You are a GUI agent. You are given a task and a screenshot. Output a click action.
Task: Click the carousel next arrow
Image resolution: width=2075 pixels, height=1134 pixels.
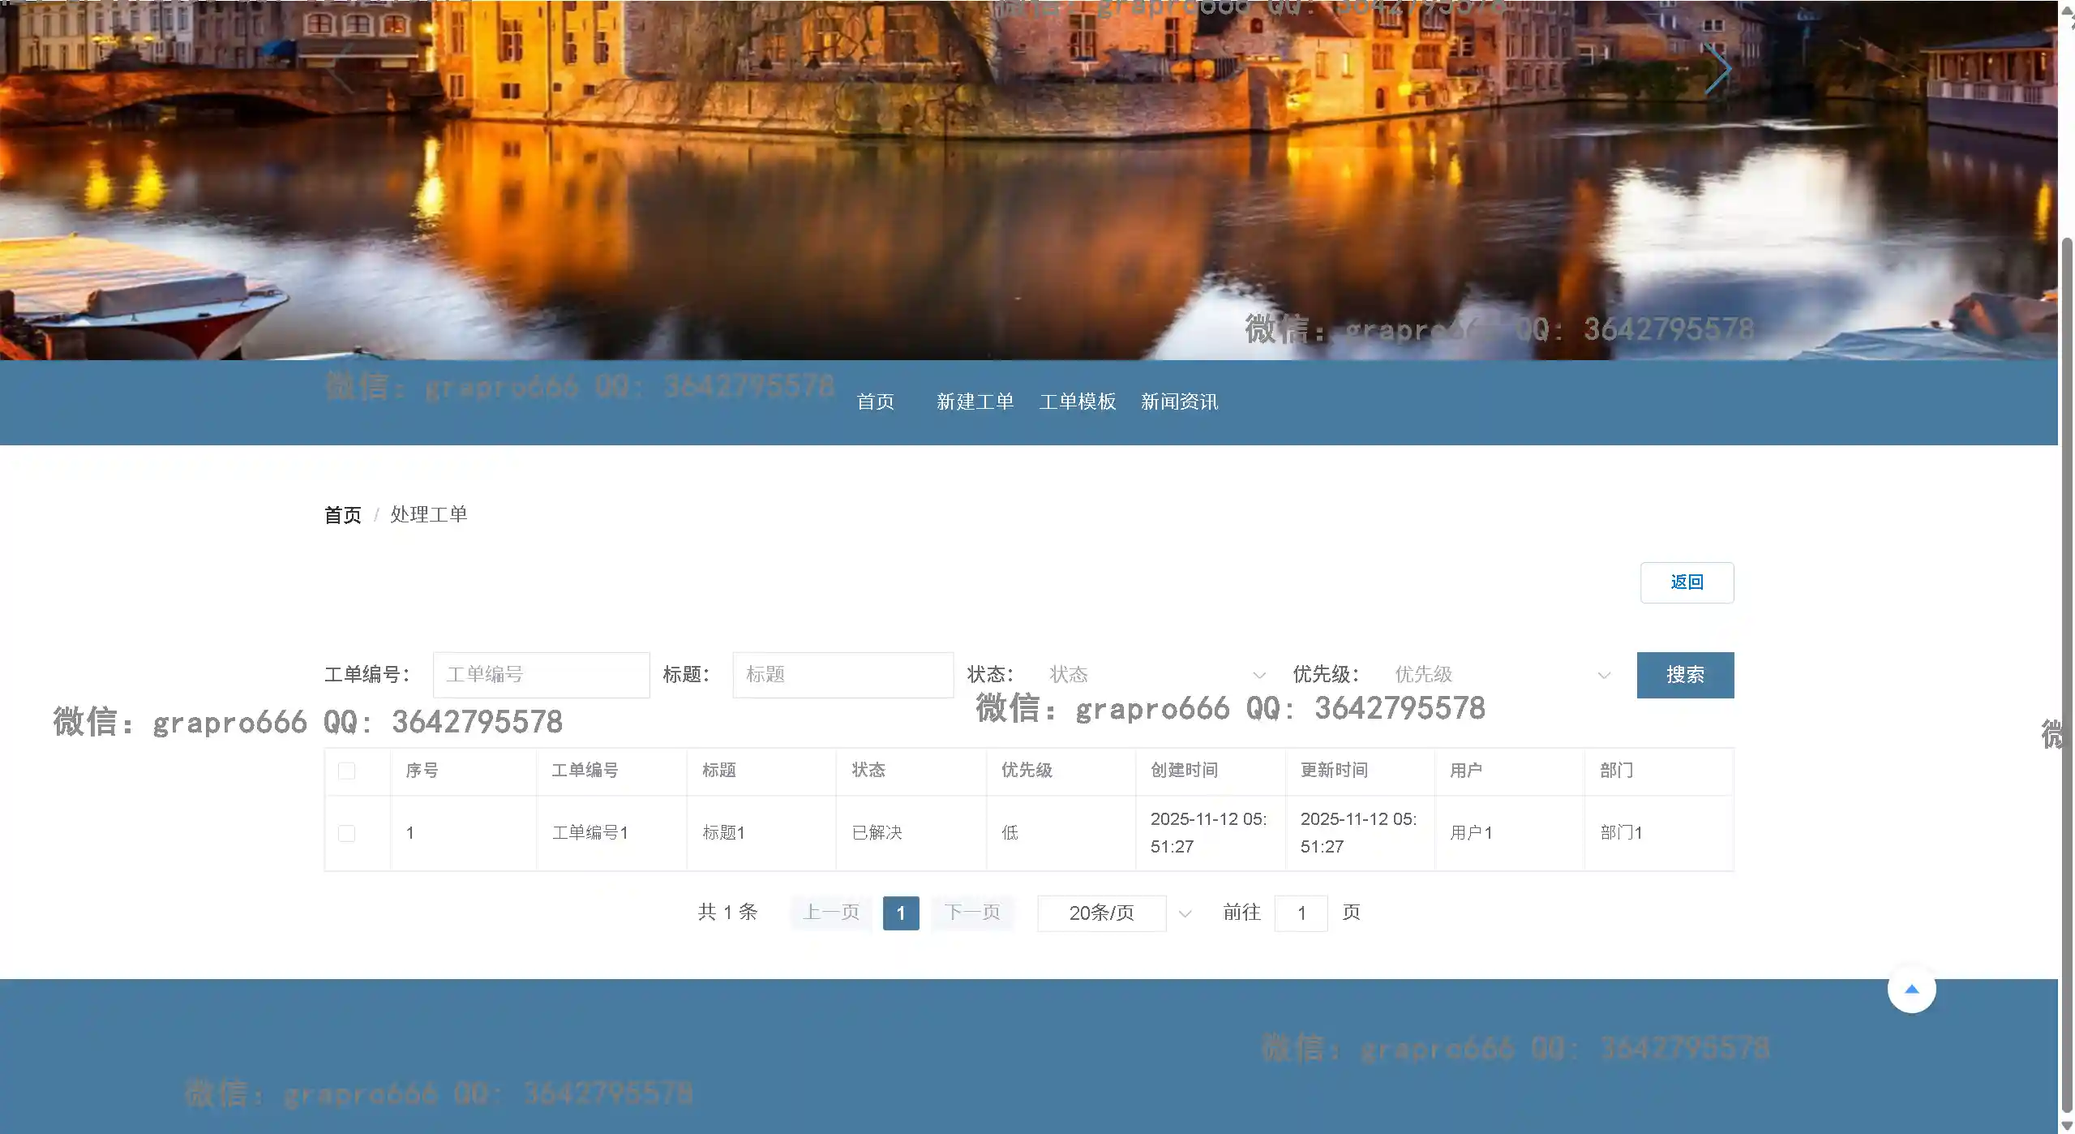pos(1717,70)
